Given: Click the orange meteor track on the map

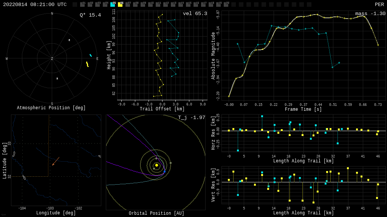Looking at the screenshot, I should tap(56, 161).
